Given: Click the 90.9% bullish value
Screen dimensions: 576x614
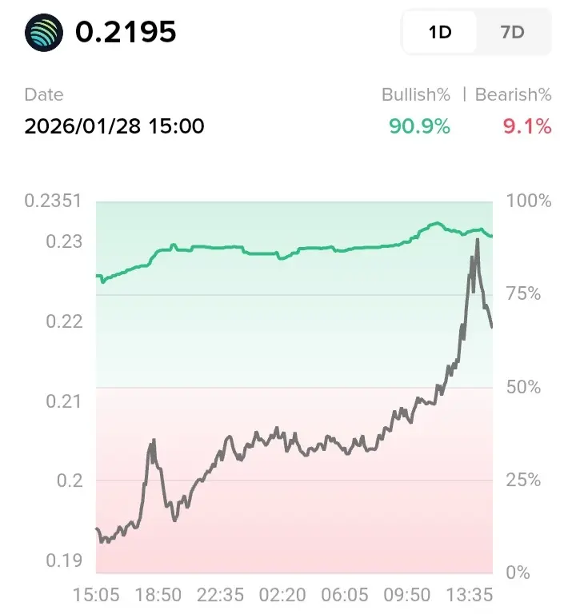Looking at the screenshot, I should pyautogui.click(x=419, y=126).
